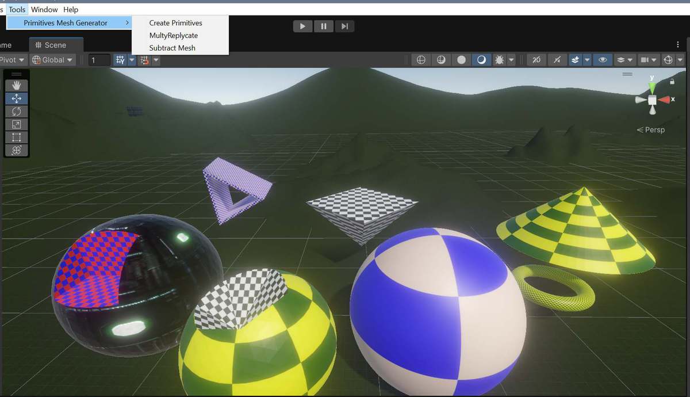
Task: Toggle 2D view mode
Action: coord(536,60)
